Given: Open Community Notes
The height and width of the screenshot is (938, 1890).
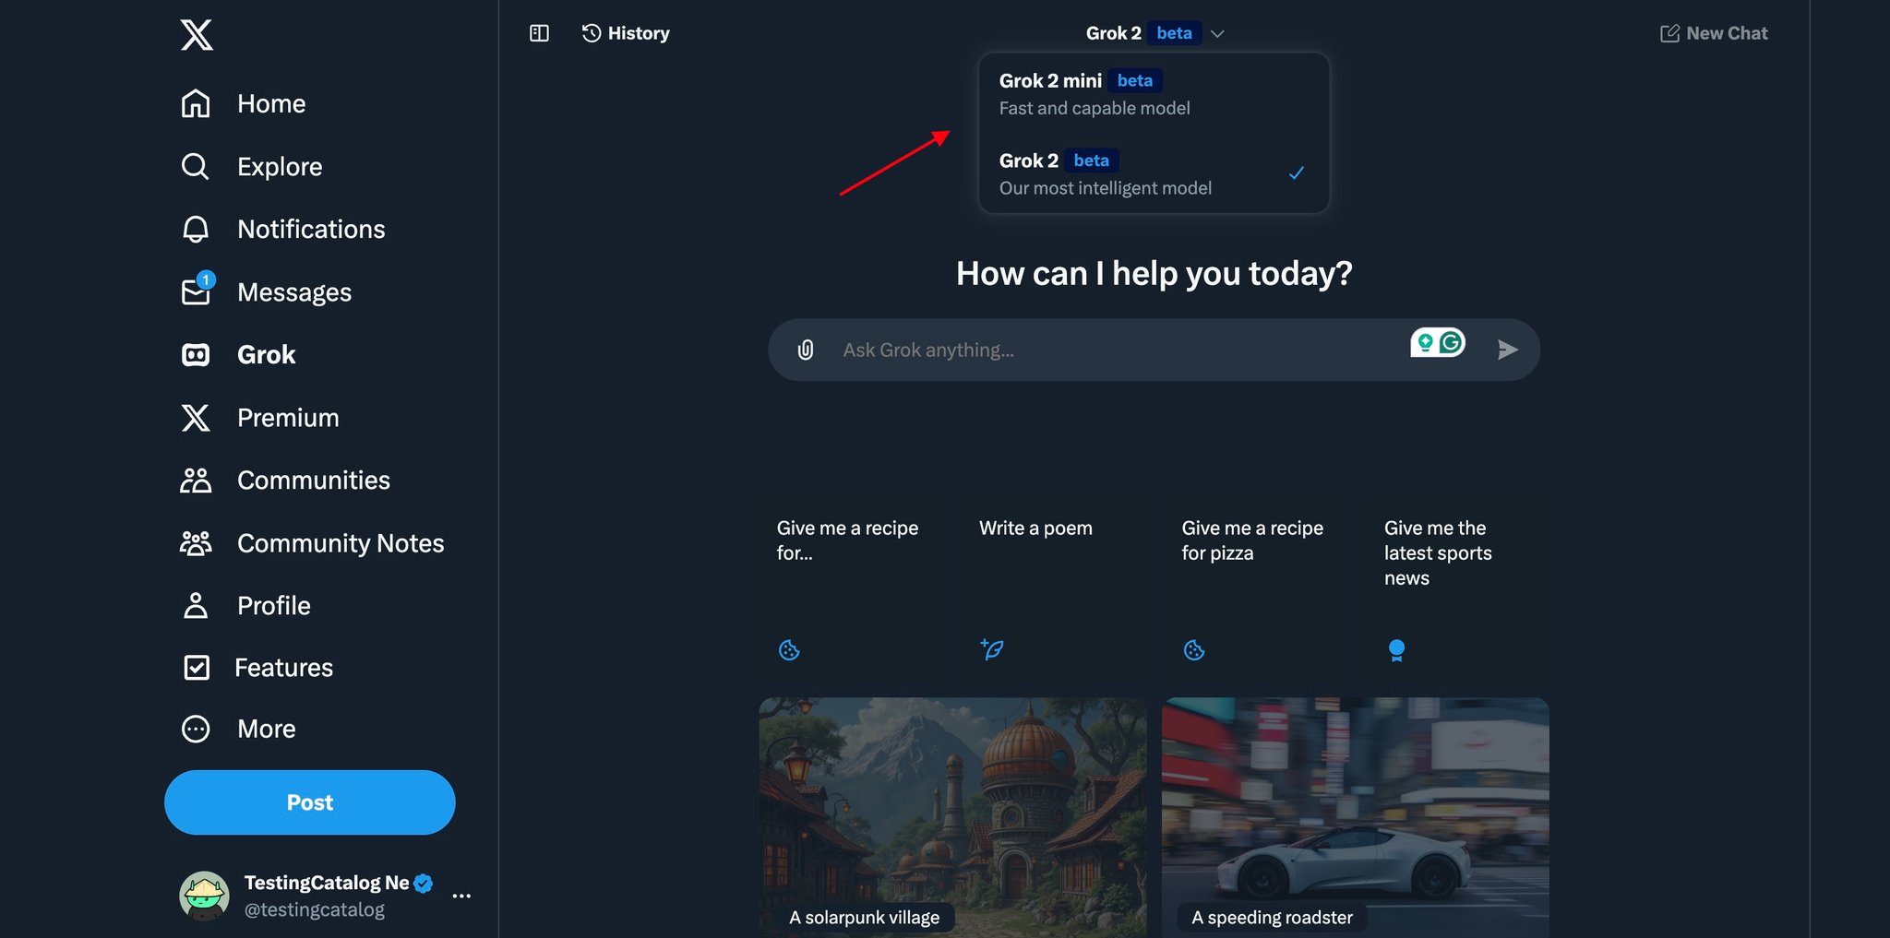Looking at the screenshot, I should pyautogui.click(x=313, y=543).
